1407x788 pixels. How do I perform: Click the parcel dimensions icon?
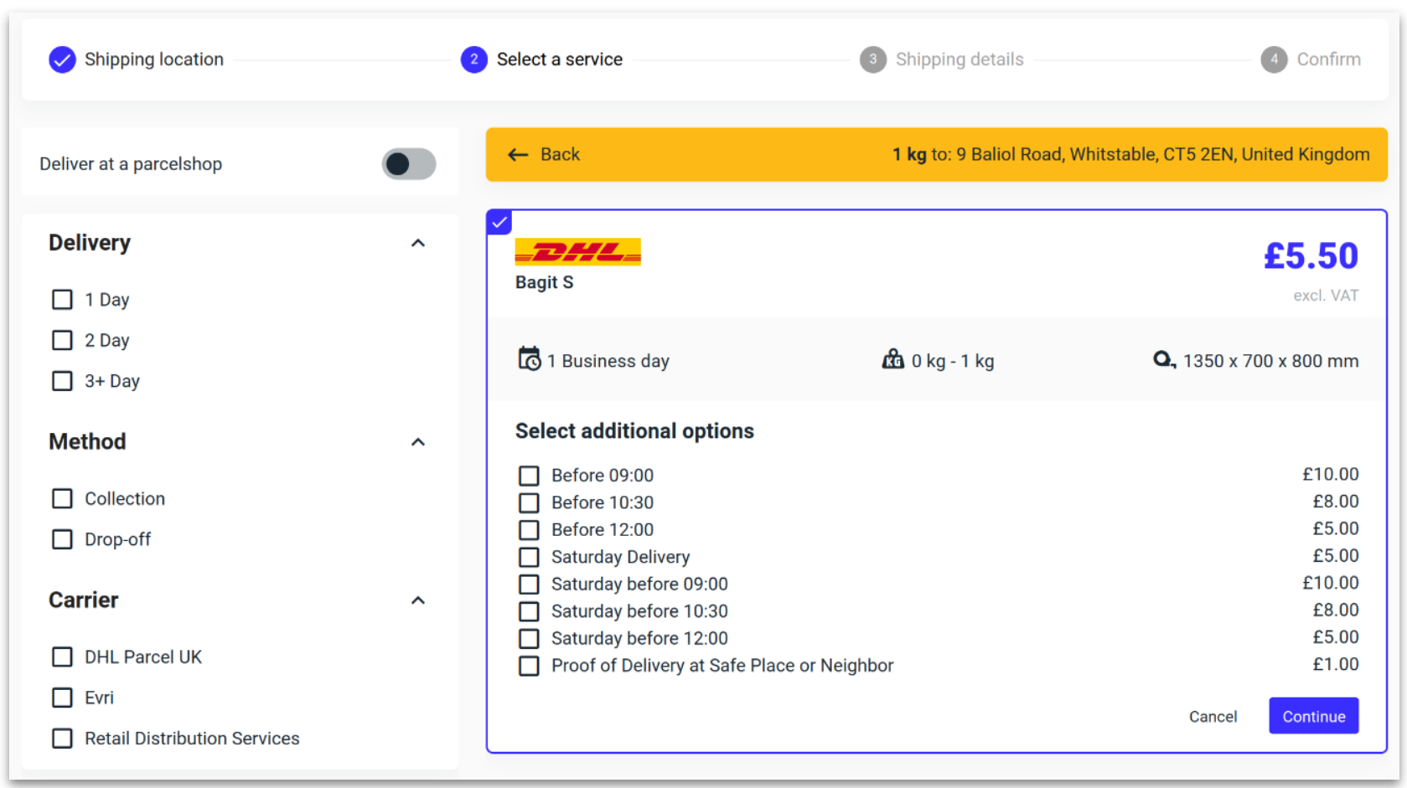click(1164, 360)
